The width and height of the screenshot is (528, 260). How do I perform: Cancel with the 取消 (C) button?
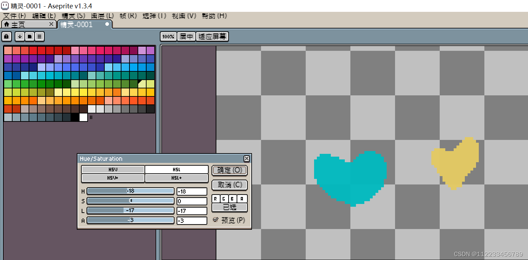[x=230, y=185]
